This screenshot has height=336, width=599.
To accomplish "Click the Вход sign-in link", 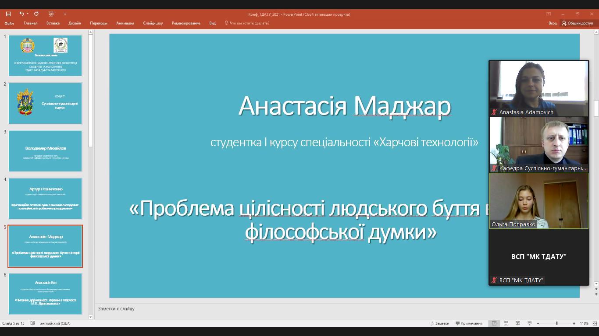I will pos(553,23).
